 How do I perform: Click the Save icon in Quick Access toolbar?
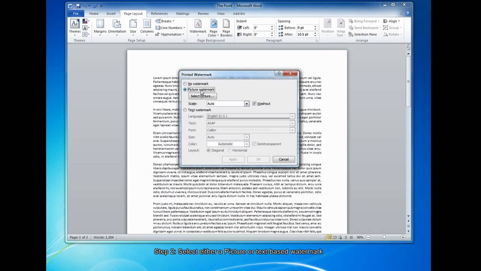pos(78,6)
